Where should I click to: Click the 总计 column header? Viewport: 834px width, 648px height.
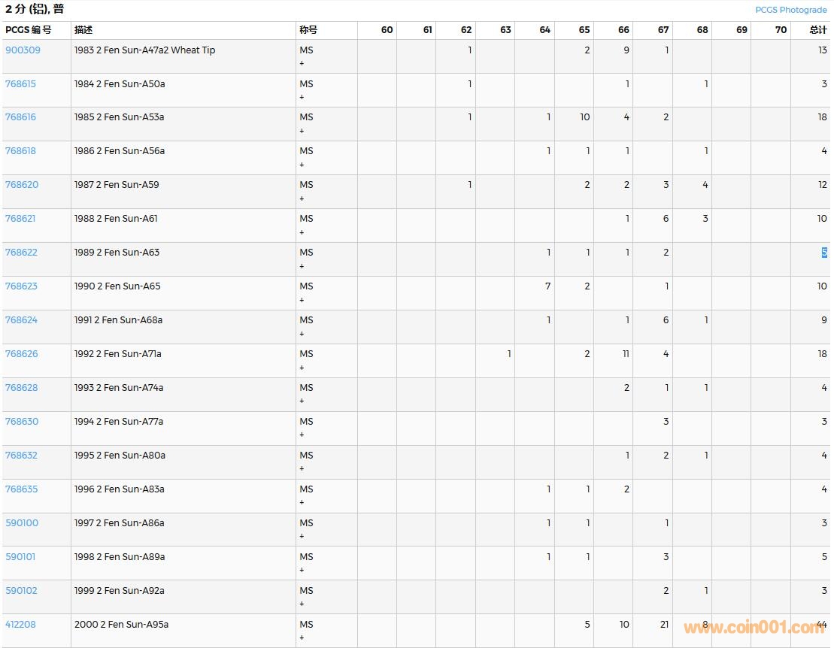click(x=817, y=30)
